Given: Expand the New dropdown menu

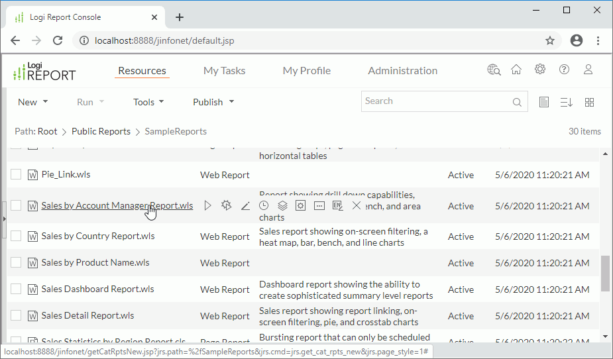Looking at the screenshot, I should click(32, 102).
